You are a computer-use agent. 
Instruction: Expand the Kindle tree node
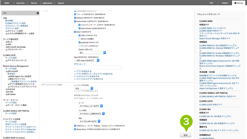[6, 92]
